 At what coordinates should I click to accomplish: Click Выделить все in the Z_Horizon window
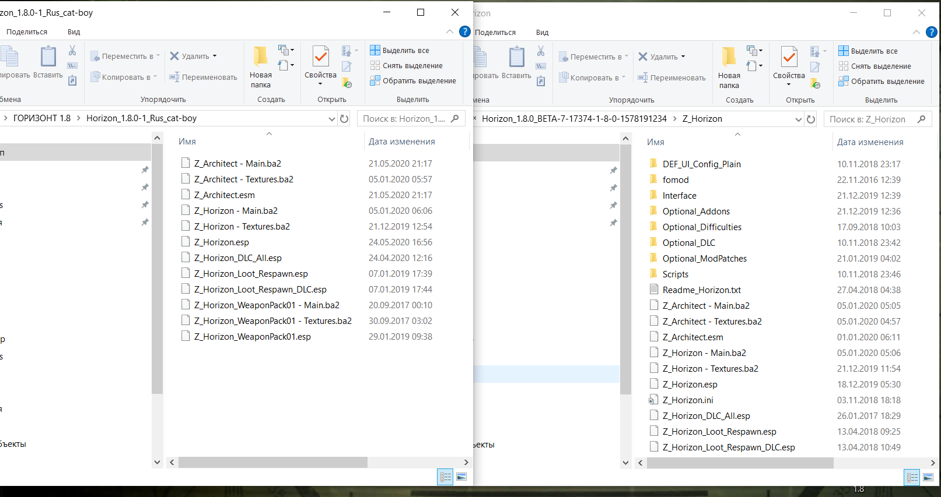click(874, 51)
